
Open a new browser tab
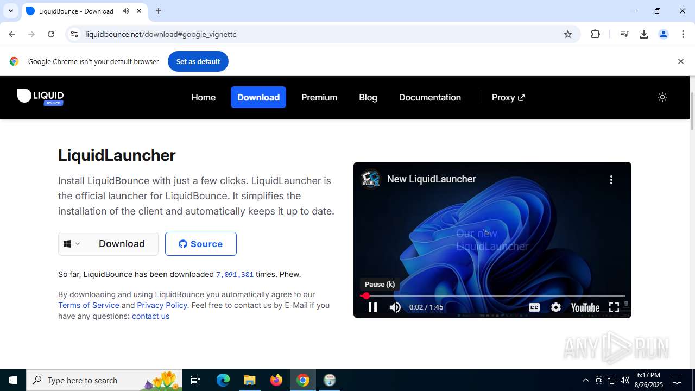pos(159,11)
